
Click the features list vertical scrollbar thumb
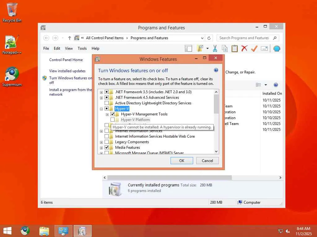click(216, 104)
